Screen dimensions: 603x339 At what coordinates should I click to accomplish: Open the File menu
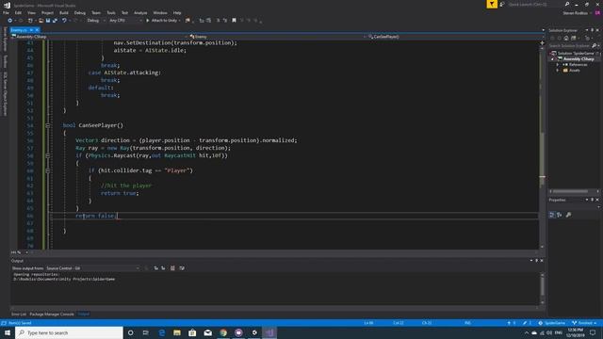(7, 12)
